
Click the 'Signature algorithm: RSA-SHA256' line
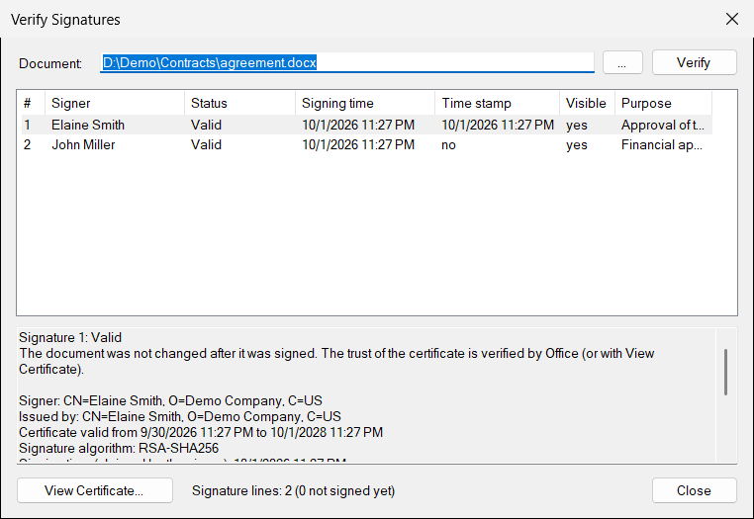(x=119, y=448)
